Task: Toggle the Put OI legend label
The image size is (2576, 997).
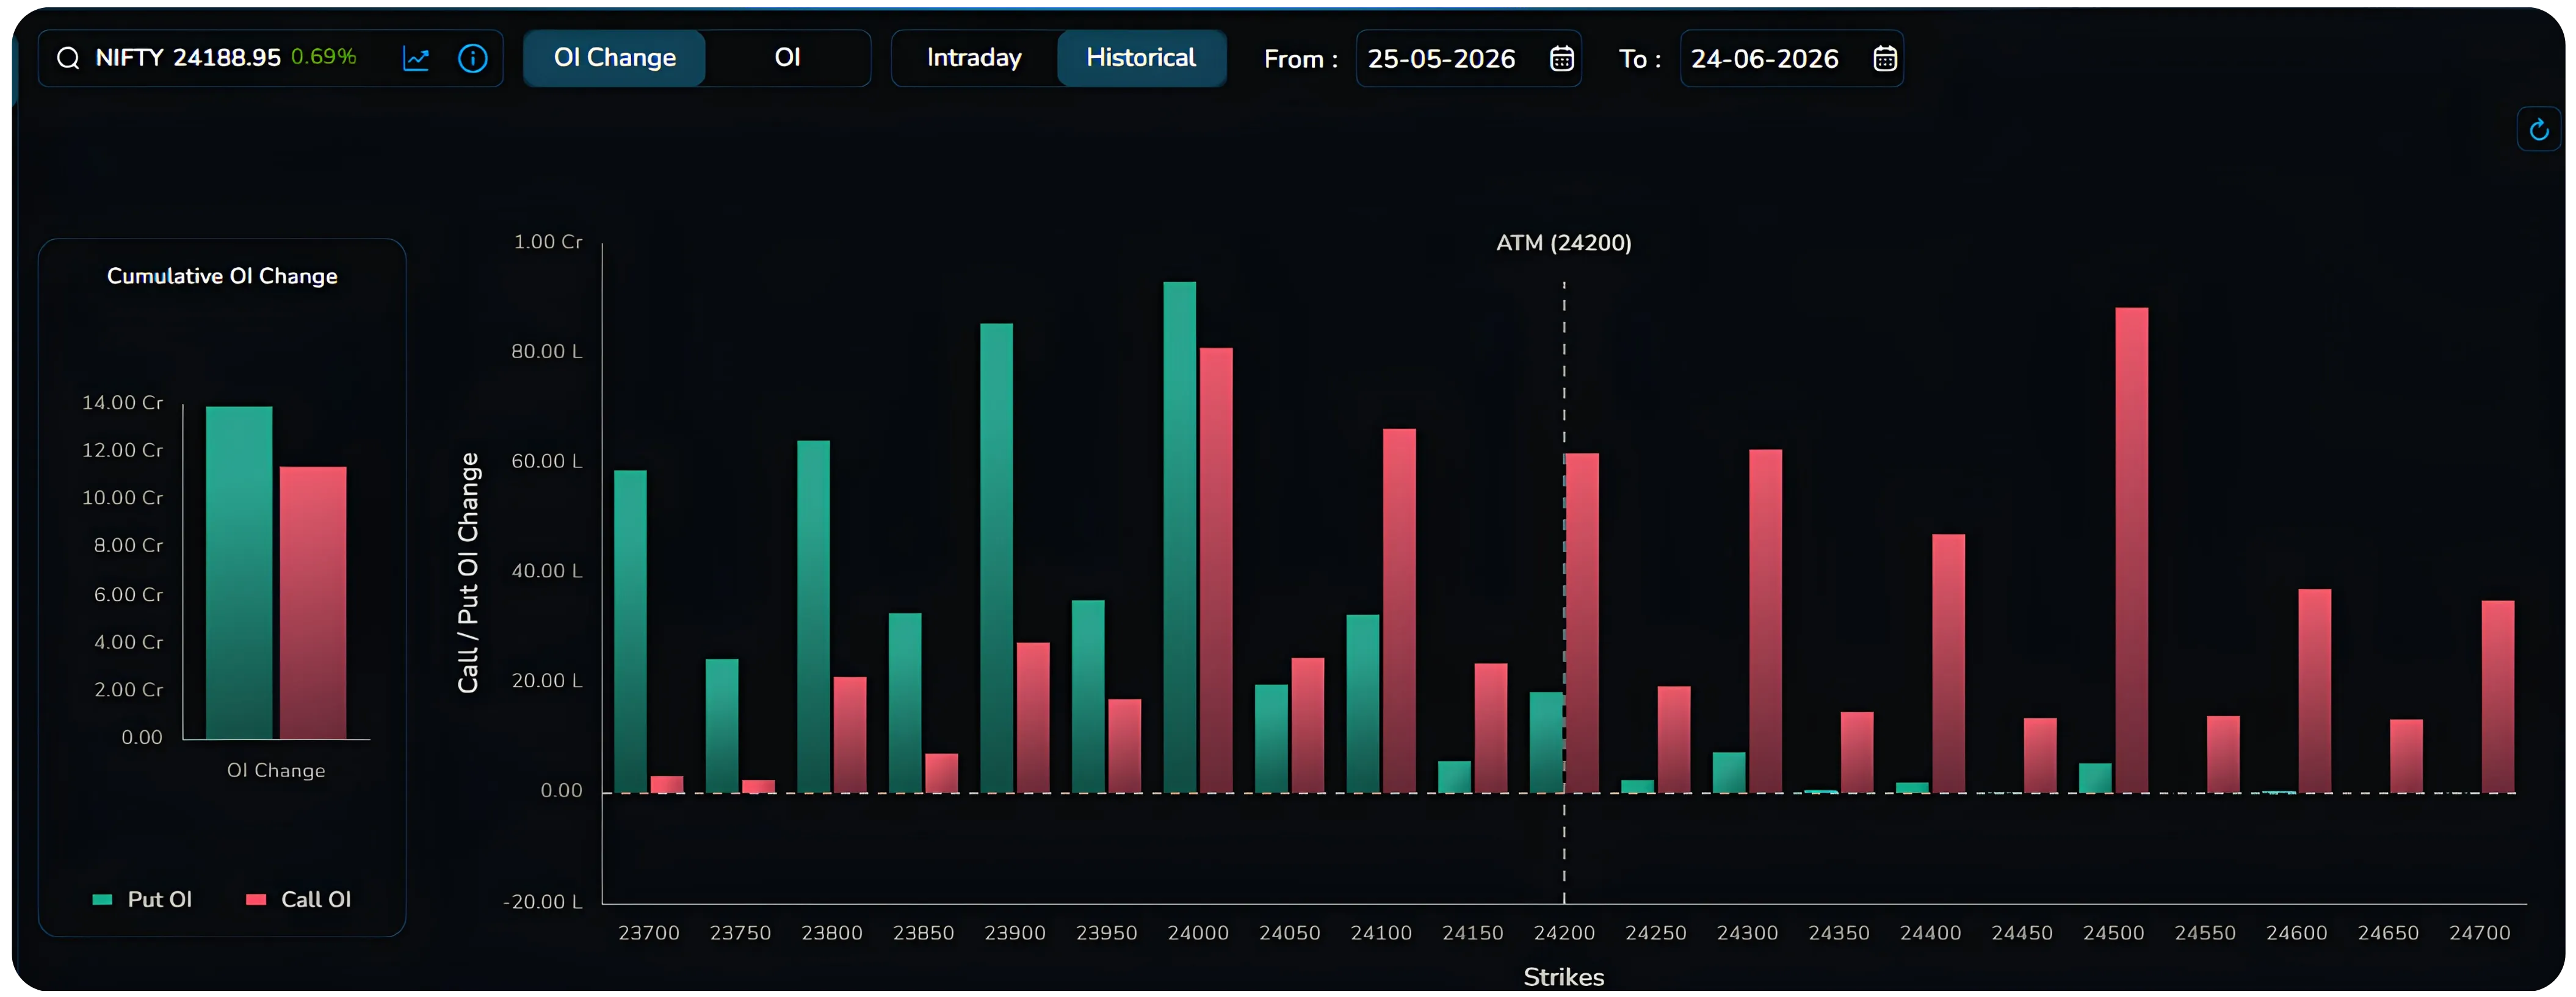Action: 159,899
